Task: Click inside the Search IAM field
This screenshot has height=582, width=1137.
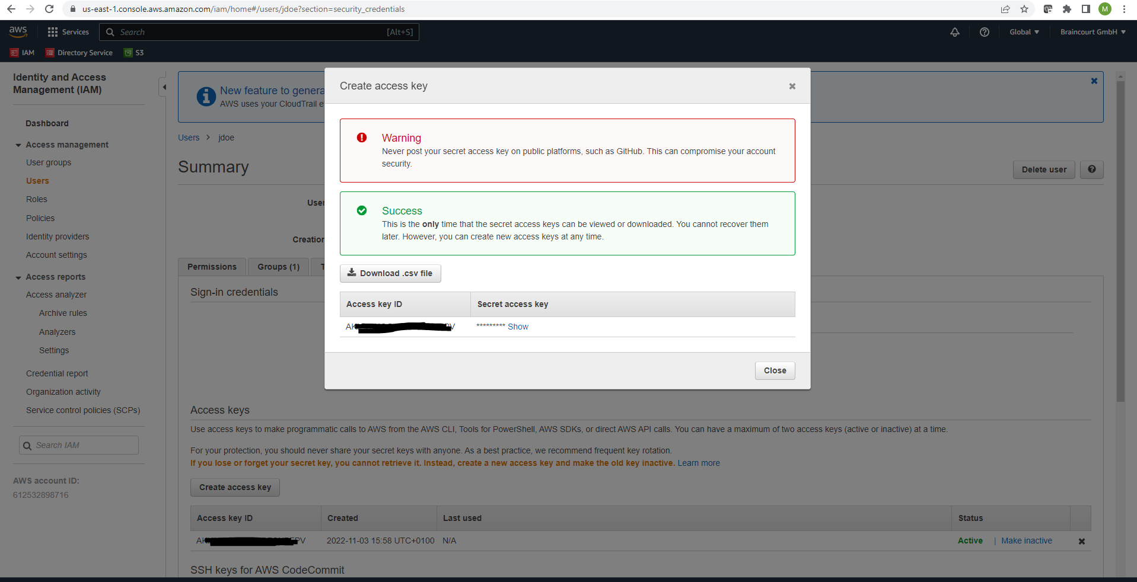Action: pyautogui.click(x=78, y=445)
